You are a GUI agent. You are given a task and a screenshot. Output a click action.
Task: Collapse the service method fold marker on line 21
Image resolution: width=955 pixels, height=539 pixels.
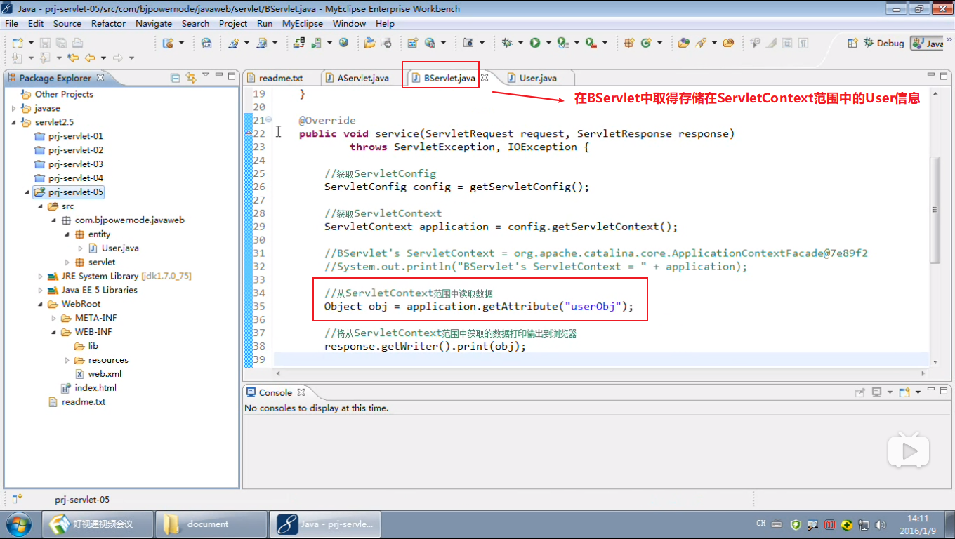pyautogui.click(x=268, y=120)
